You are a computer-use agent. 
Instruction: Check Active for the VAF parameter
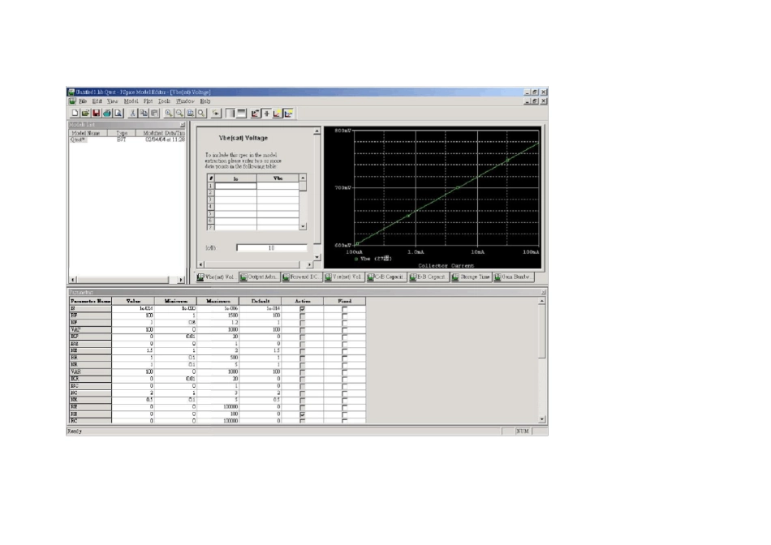click(303, 330)
